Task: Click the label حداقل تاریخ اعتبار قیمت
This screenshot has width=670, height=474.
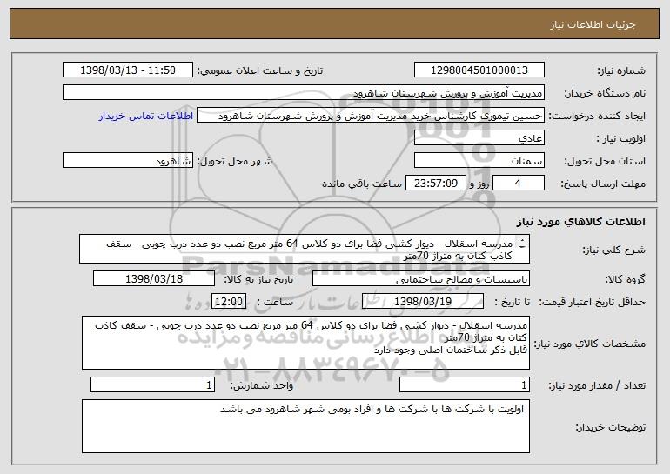Action: (592, 303)
